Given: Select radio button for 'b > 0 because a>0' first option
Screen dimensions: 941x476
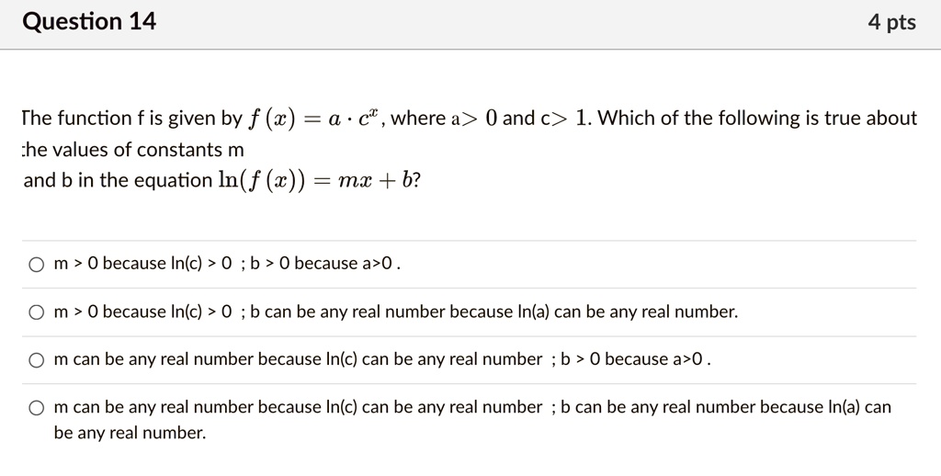Looking at the screenshot, I should [x=36, y=264].
